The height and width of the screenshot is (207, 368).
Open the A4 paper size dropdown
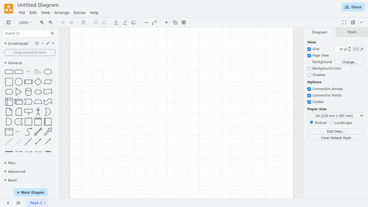click(336, 116)
